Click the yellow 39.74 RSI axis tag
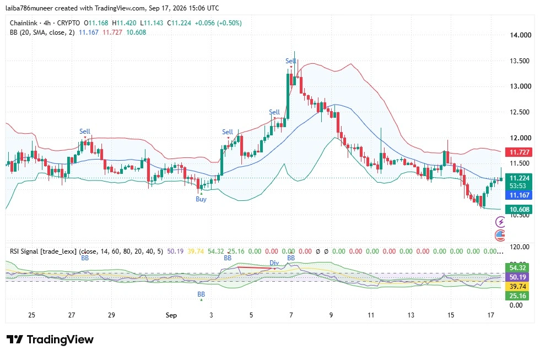 [x=517, y=287]
